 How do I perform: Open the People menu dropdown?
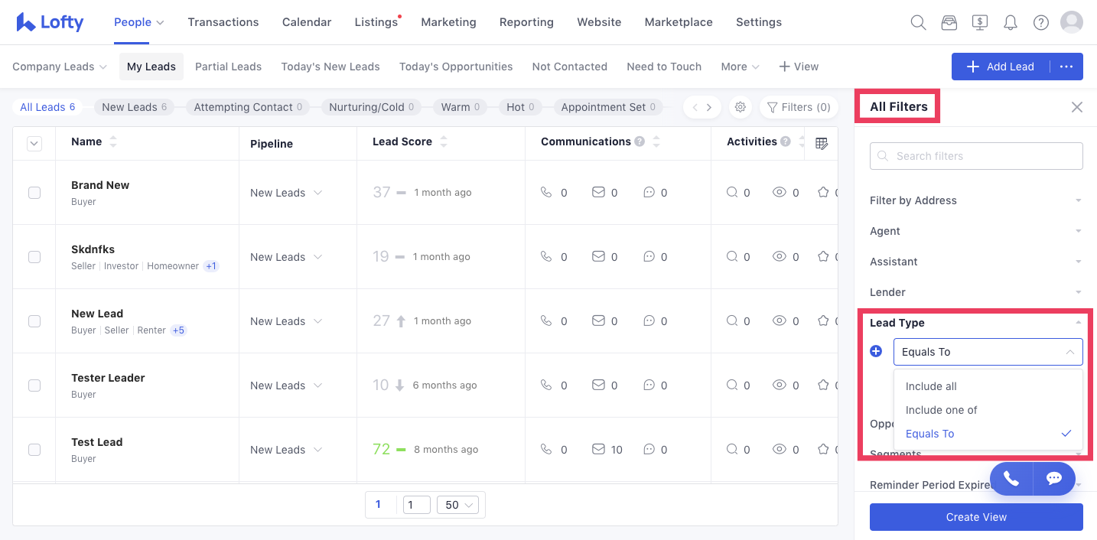139,22
